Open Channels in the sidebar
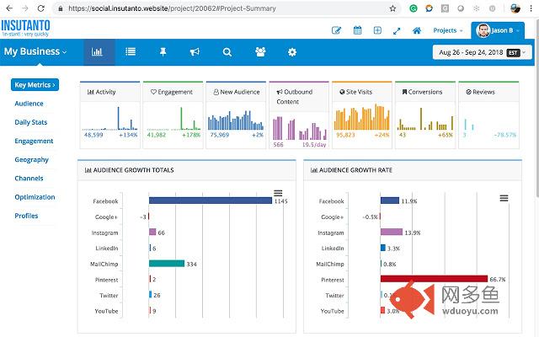The width and height of the screenshot is (539, 337). pos(29,179)
